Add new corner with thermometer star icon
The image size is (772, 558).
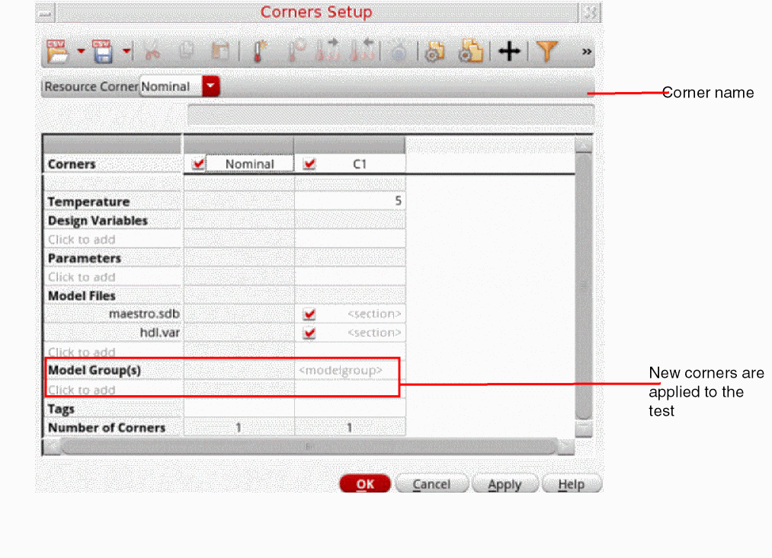coord(259,51)
